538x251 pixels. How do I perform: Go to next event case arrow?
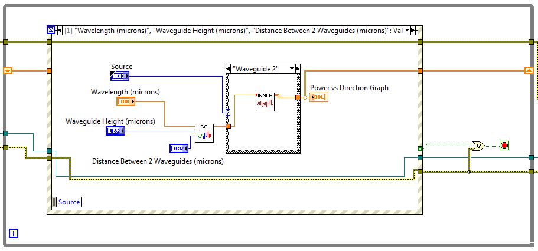[x=412, y=30]
